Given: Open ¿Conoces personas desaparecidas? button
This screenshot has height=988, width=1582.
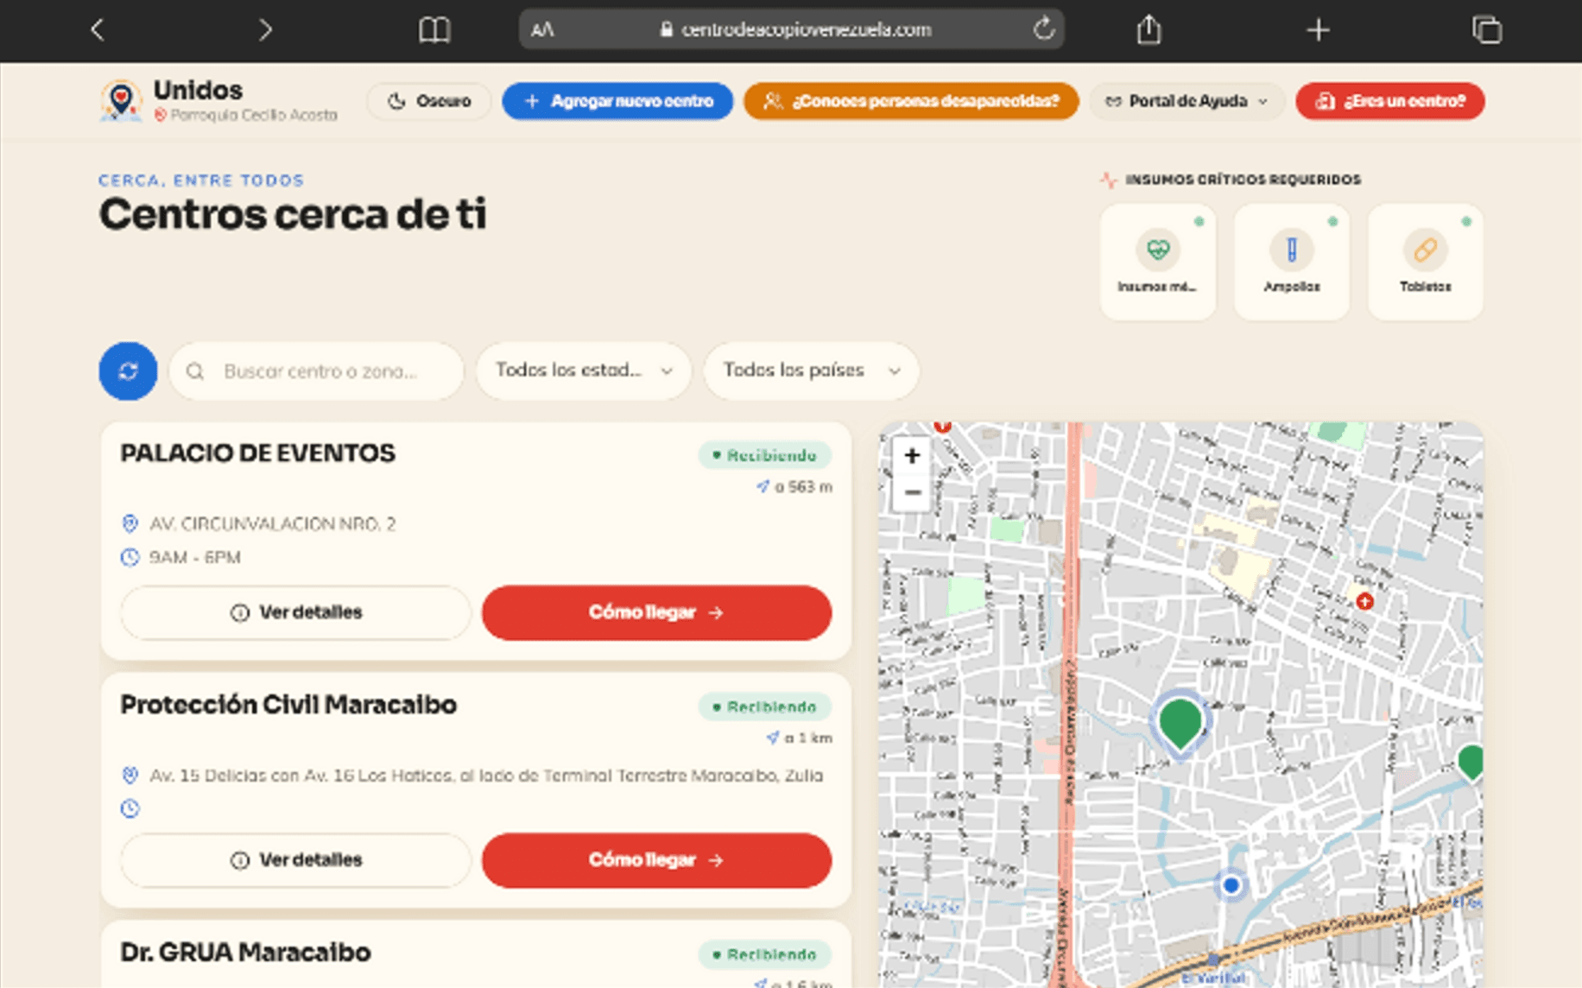Looking at the screenshot, I should [911, 101].
